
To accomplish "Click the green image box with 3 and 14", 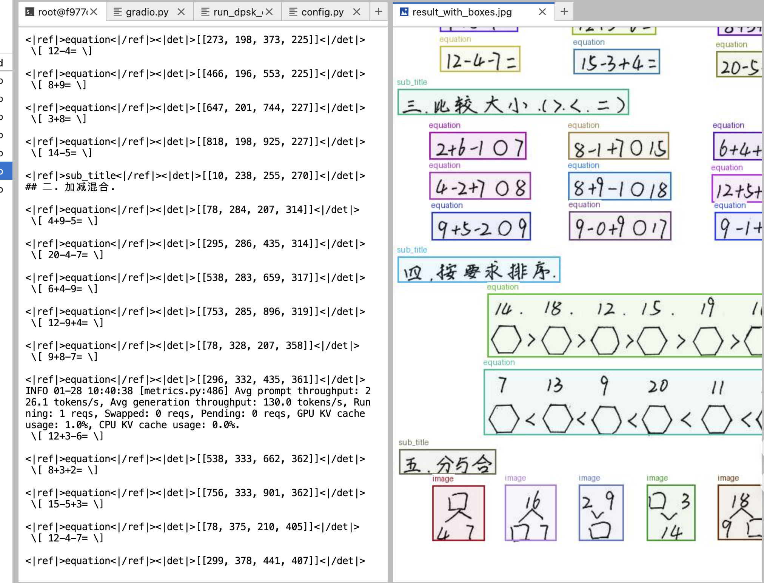I will (x=671, y=513).
